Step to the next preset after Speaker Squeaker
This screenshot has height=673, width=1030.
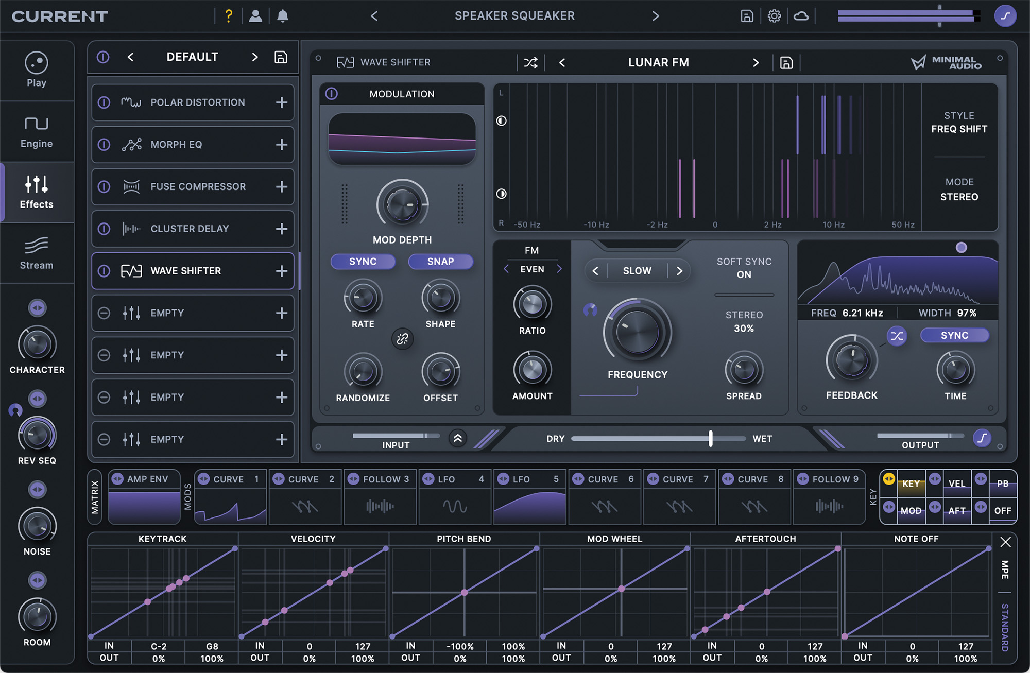coord(656,16)
